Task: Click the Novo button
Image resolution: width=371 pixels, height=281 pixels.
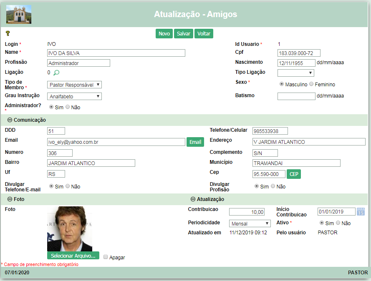Action: [x=164, y=33]
